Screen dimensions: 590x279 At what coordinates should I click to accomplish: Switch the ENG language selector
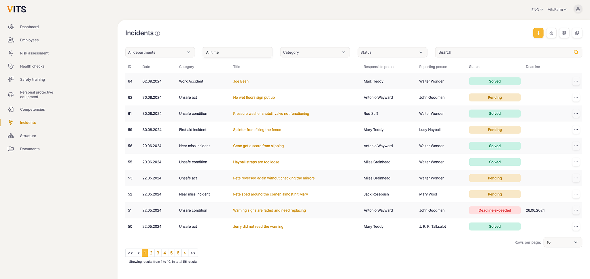[537, 10]
